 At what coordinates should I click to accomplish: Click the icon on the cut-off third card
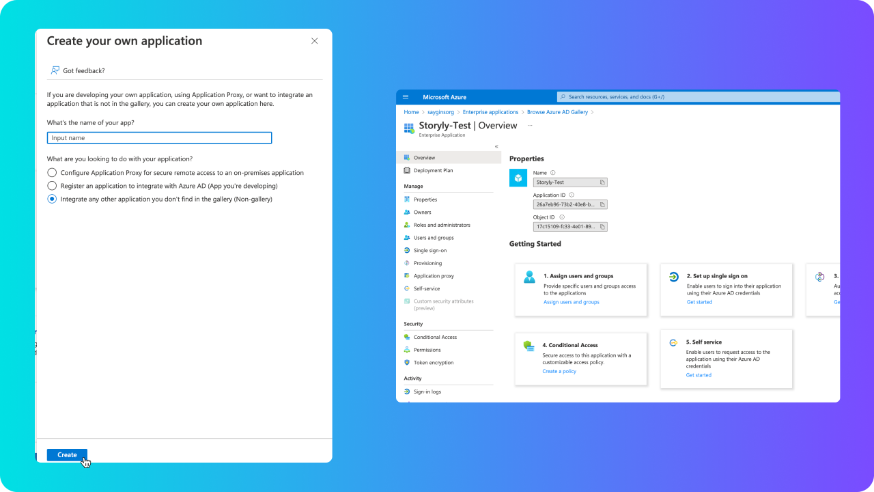coord(820,277)
